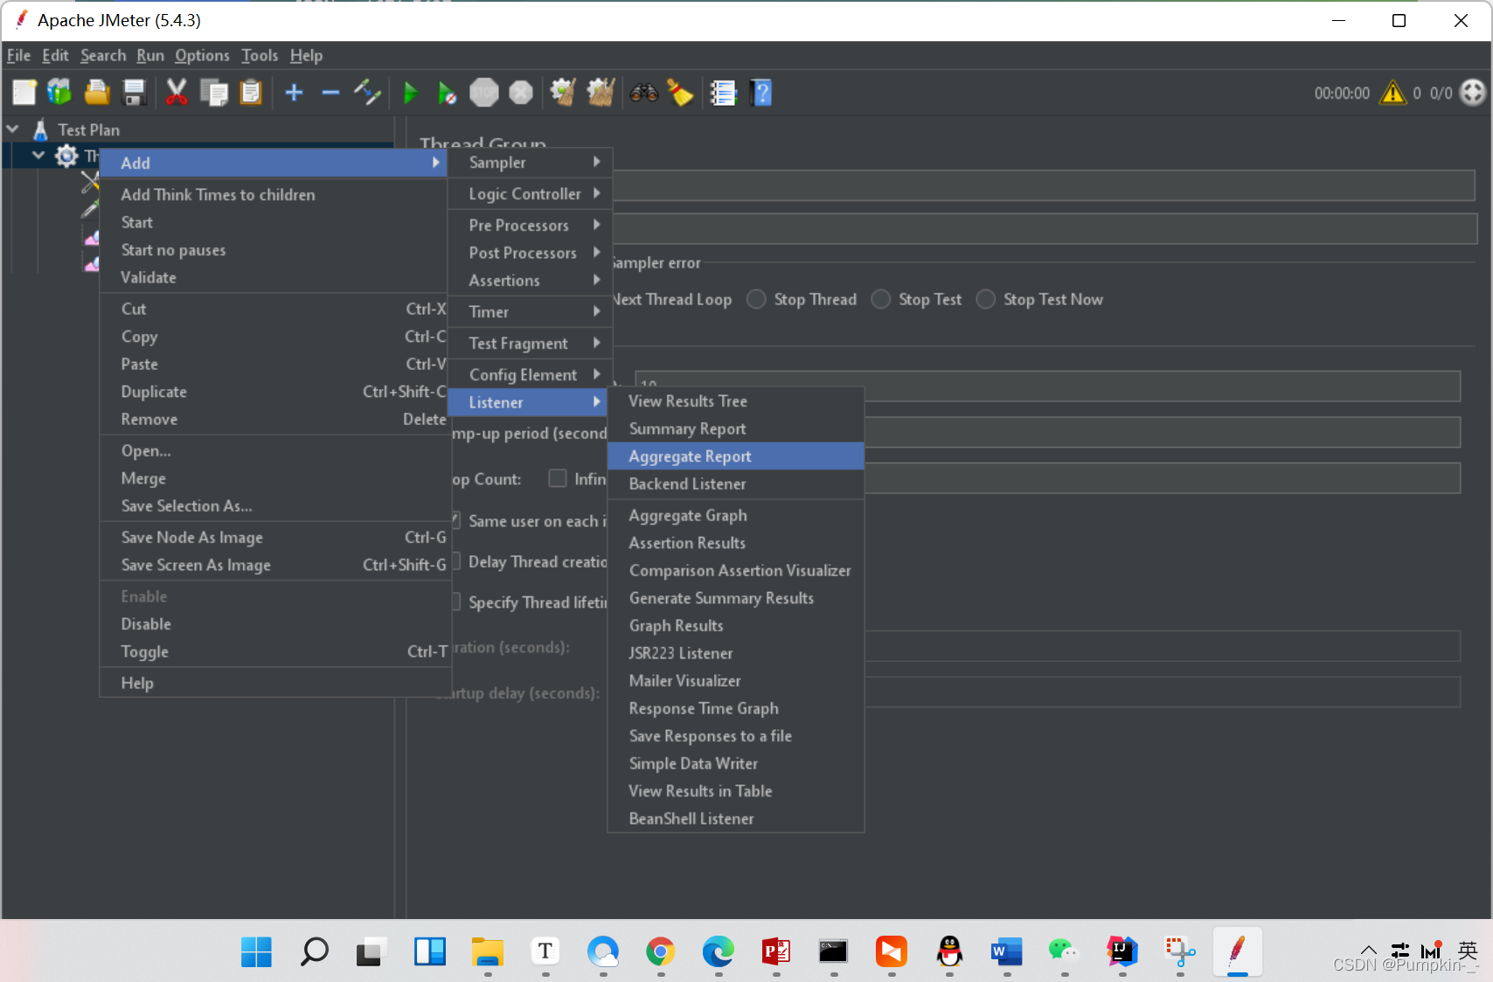The height and width of the screenshot is (982, 1493).
Task: Click the Clear broom toolbar icon
Action: 562,93
